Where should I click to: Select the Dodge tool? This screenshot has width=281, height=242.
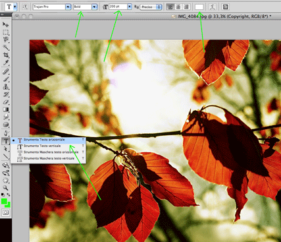(x=6, y=117)
